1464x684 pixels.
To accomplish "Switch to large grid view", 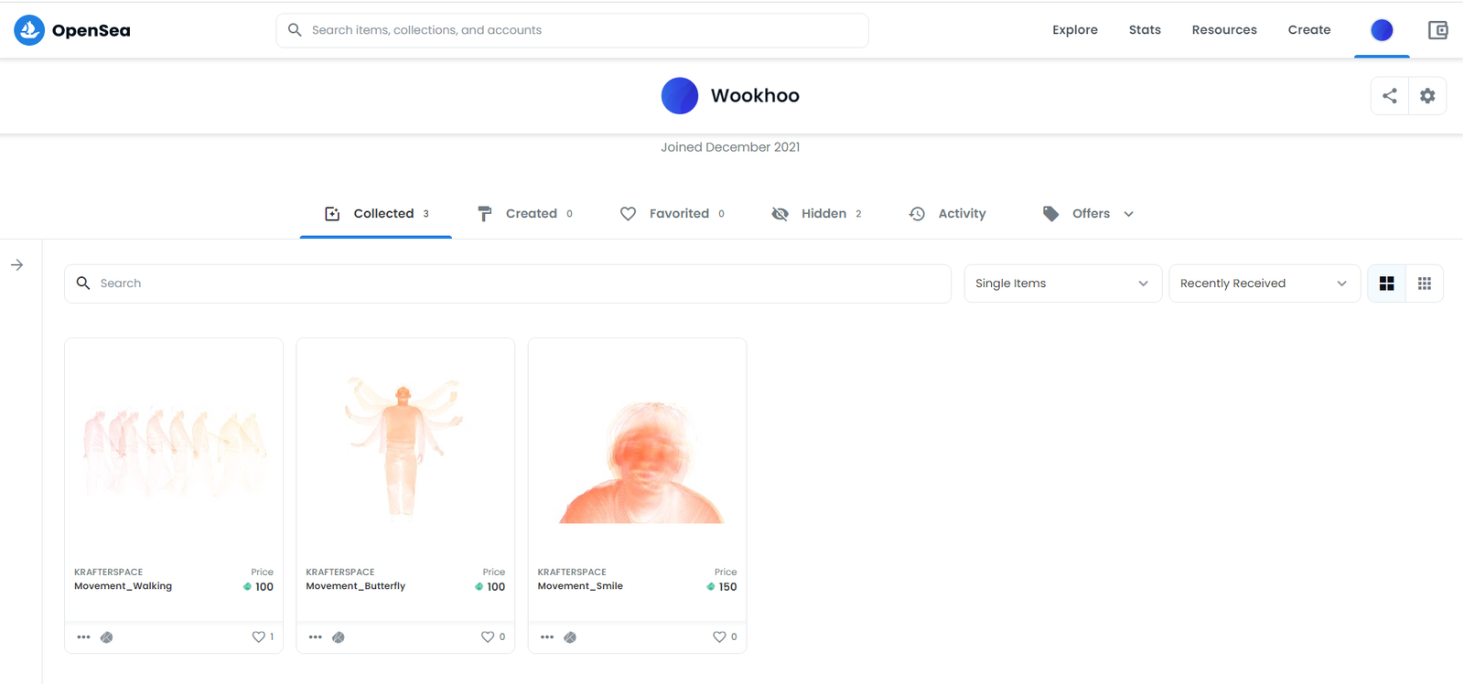I will click(1386, 283).
